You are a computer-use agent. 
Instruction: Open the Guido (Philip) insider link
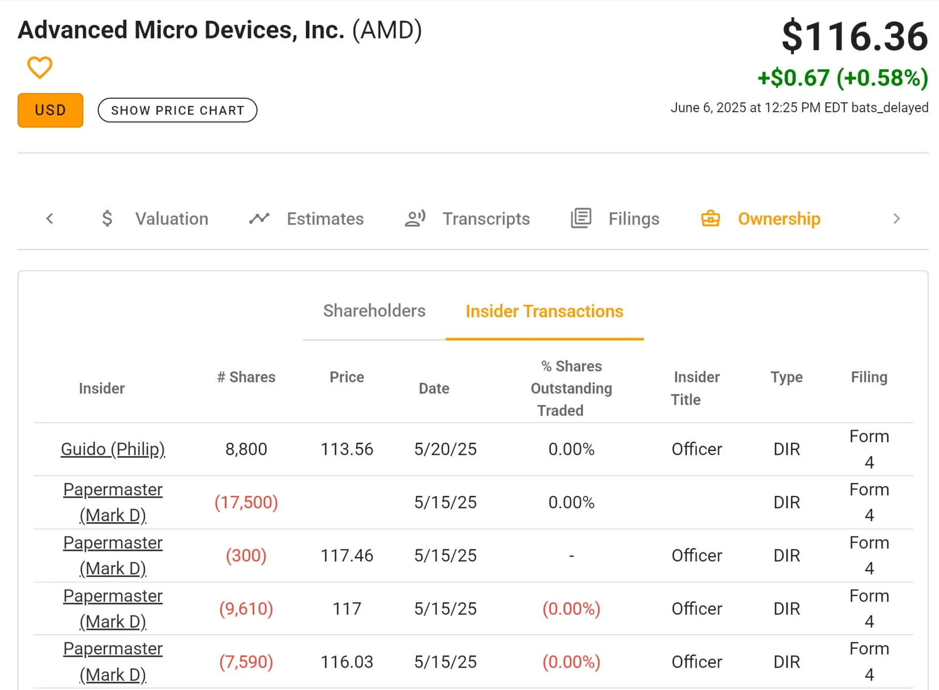[113, 449]
